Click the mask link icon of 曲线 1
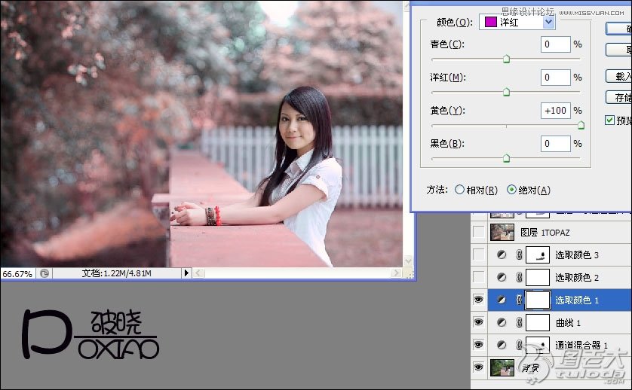Image resolution: width=632 pixels, height=390 pixels. pyautogui.click(x=519, y=322)
